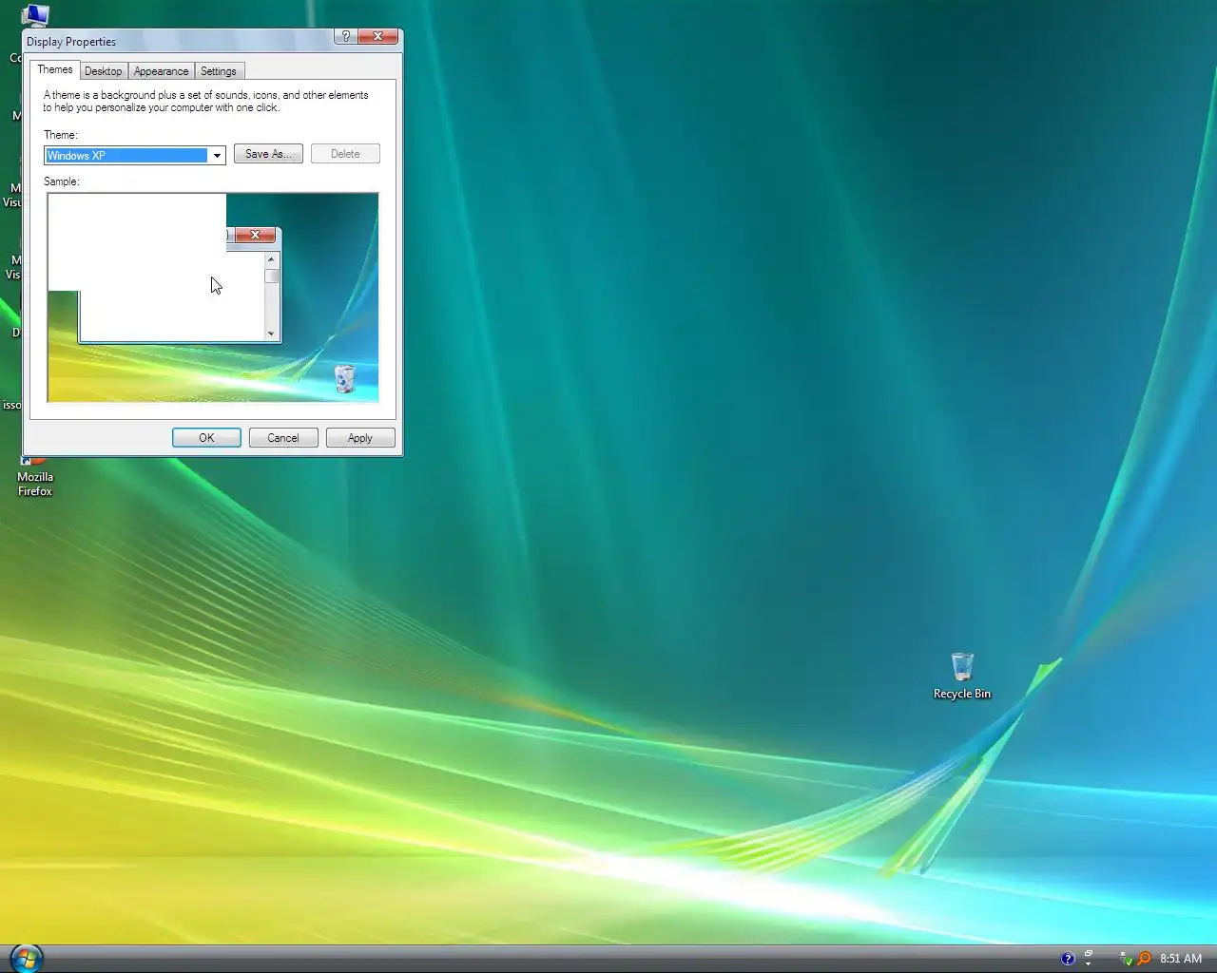Image resolution: width=1217 pixels, height=973 pixels.
Task: Click Cancel in Display Properties
Action: point(283,438)
